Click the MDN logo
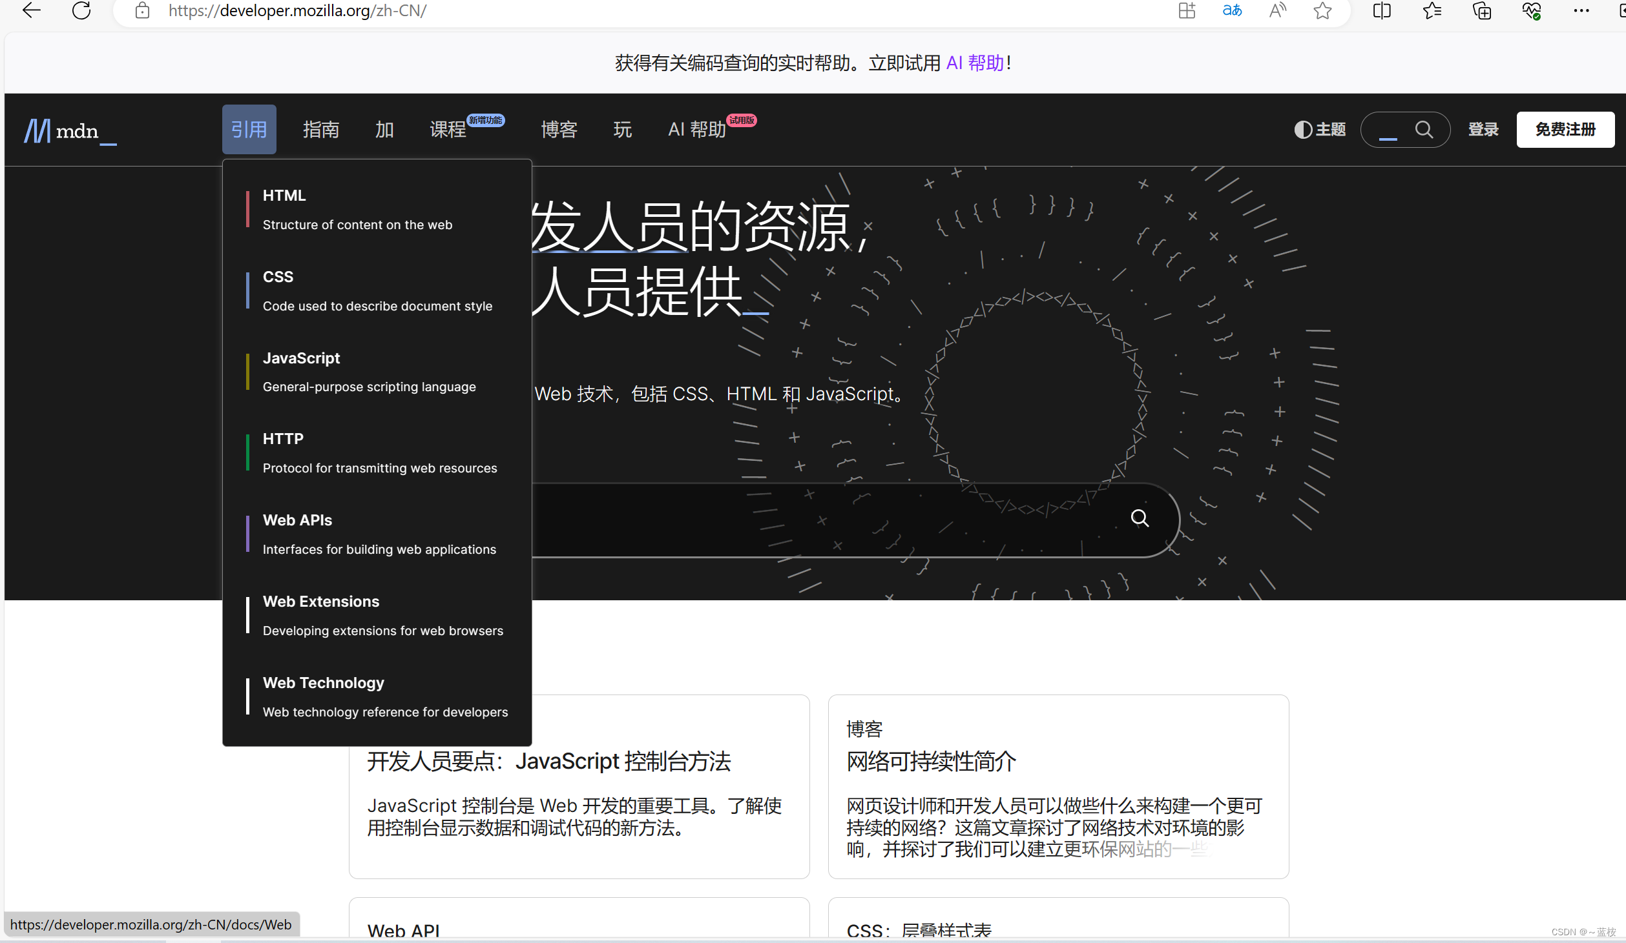 point(70,131)
